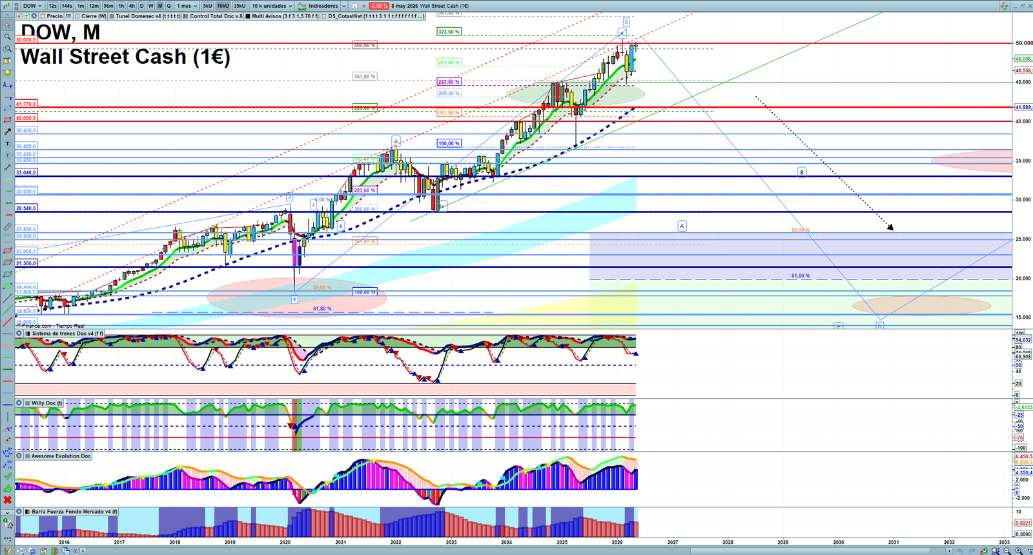Select the 5kU units button
This screenshot has width=1033, height=555.
point(207,6)
